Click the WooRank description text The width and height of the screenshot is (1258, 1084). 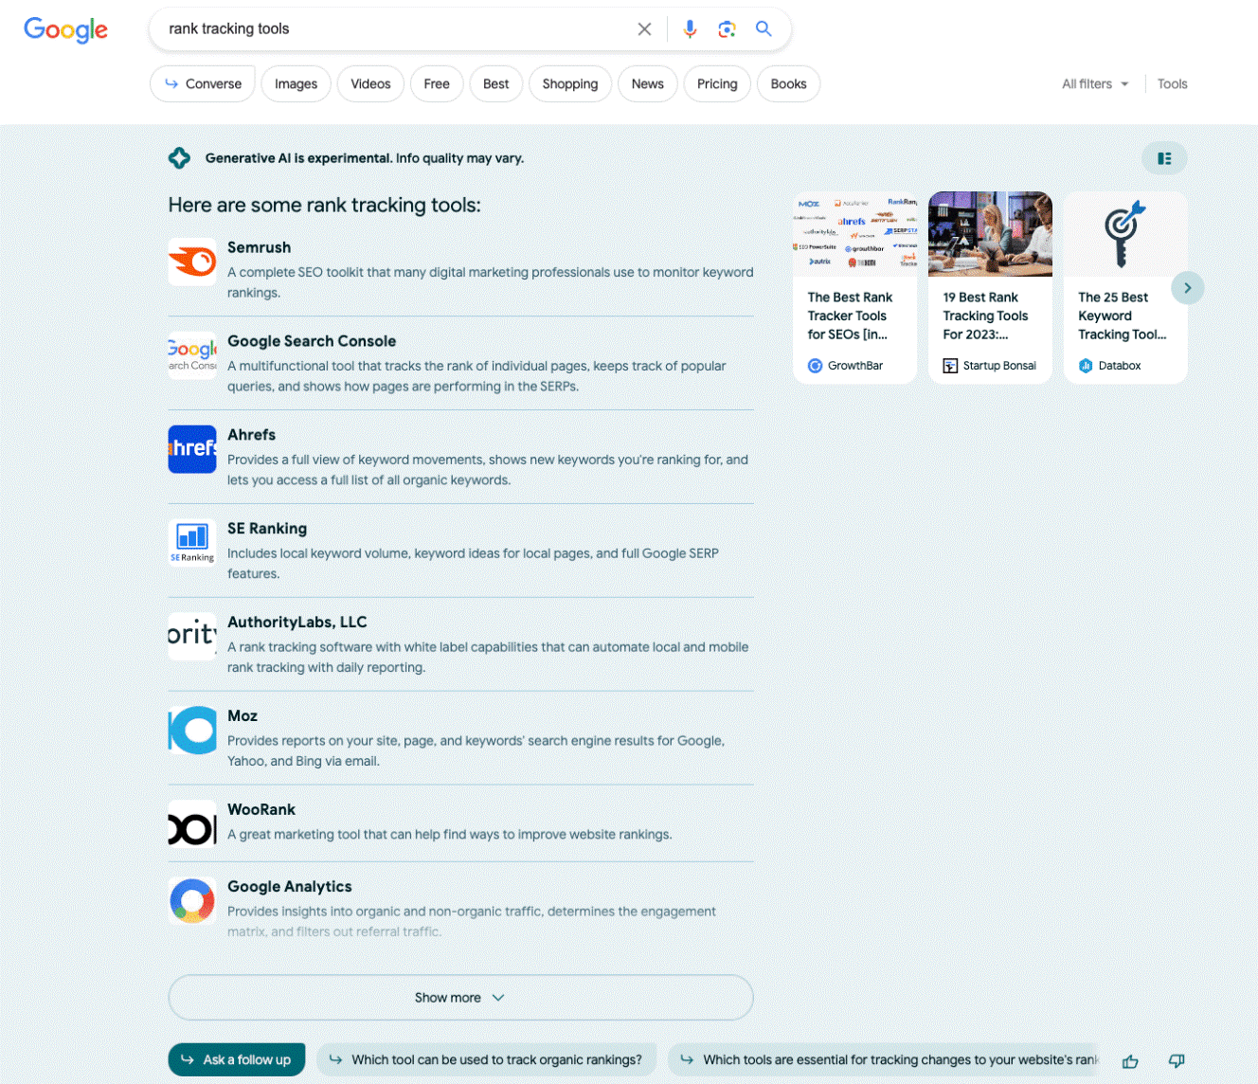point(450,835)
